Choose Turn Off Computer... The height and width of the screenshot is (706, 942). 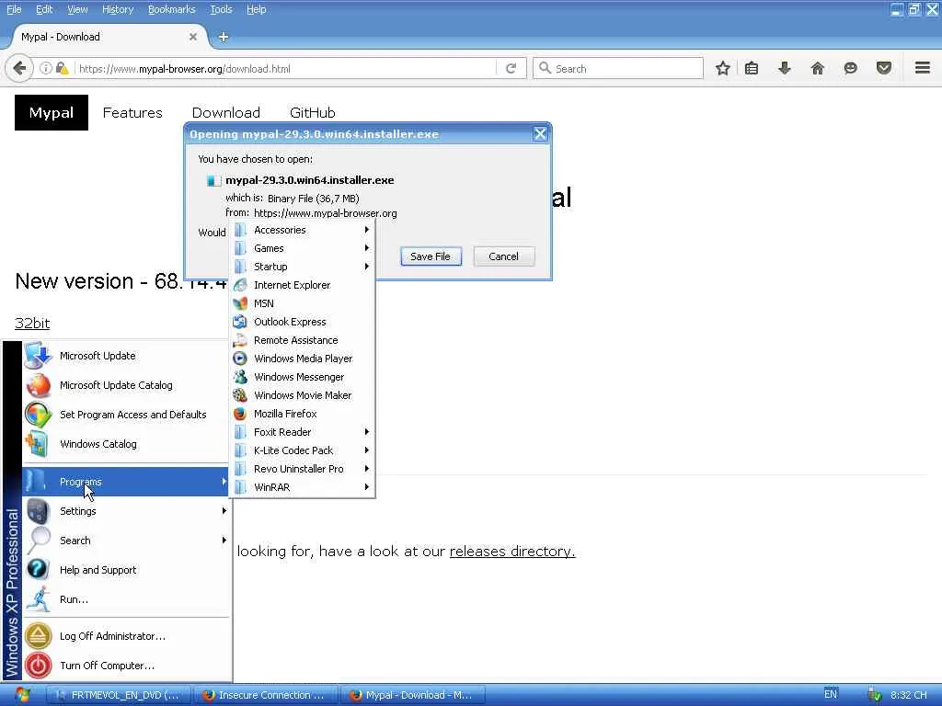click(126, 666)
